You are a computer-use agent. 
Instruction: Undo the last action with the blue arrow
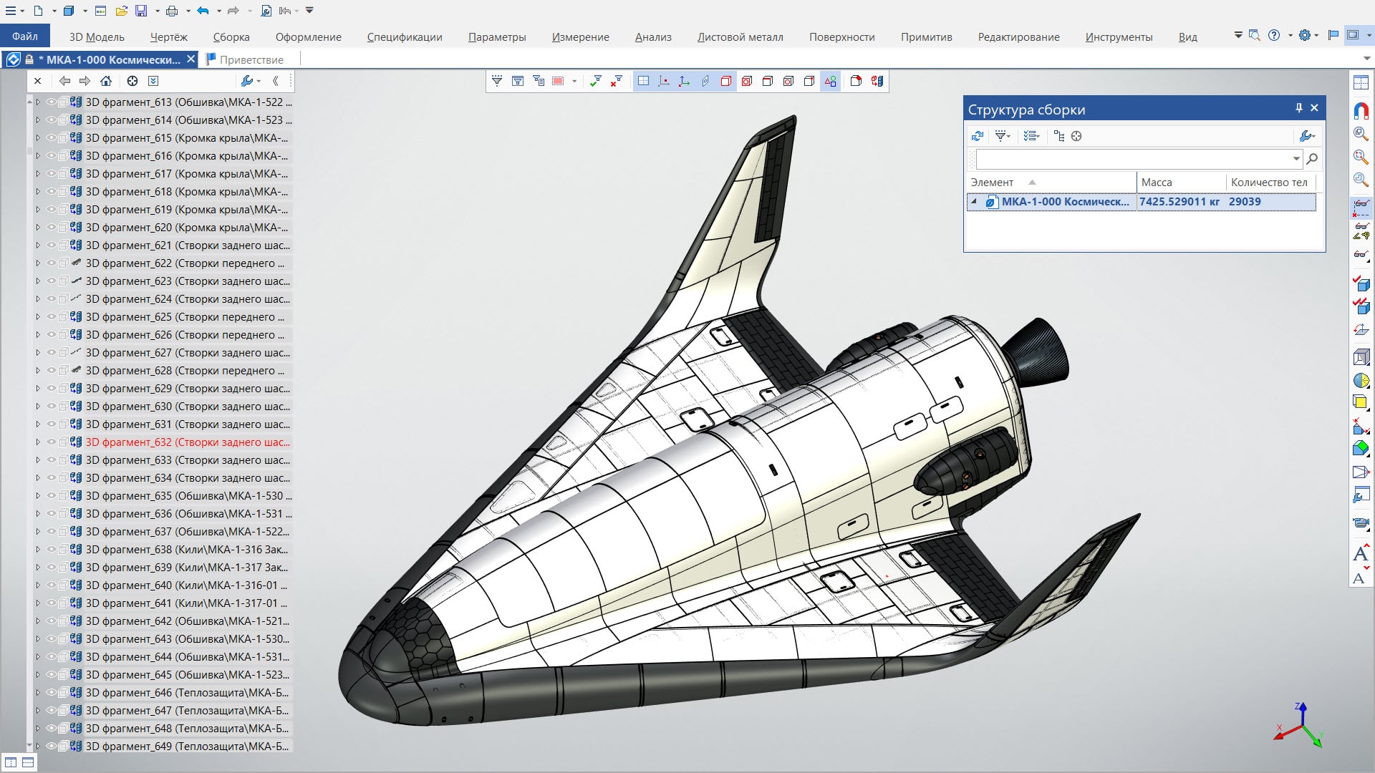click(203, 11)
